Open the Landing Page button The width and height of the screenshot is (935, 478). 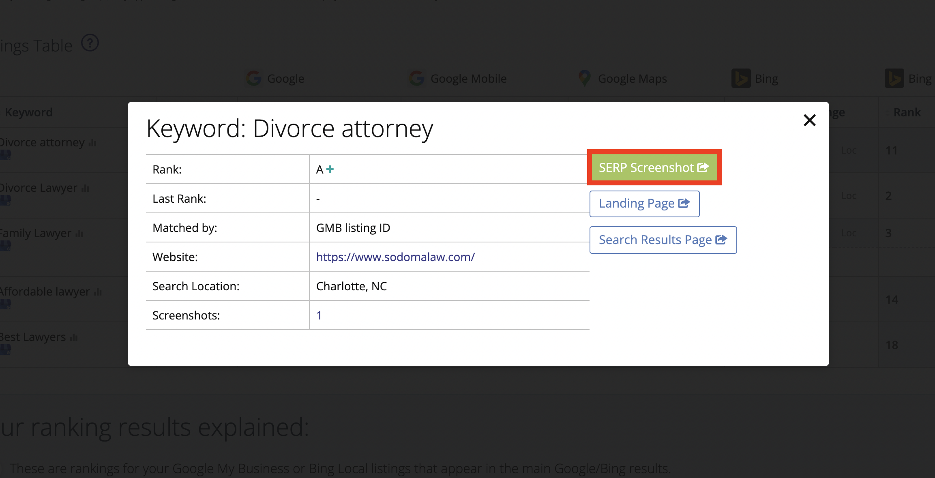tap(644, 204)
